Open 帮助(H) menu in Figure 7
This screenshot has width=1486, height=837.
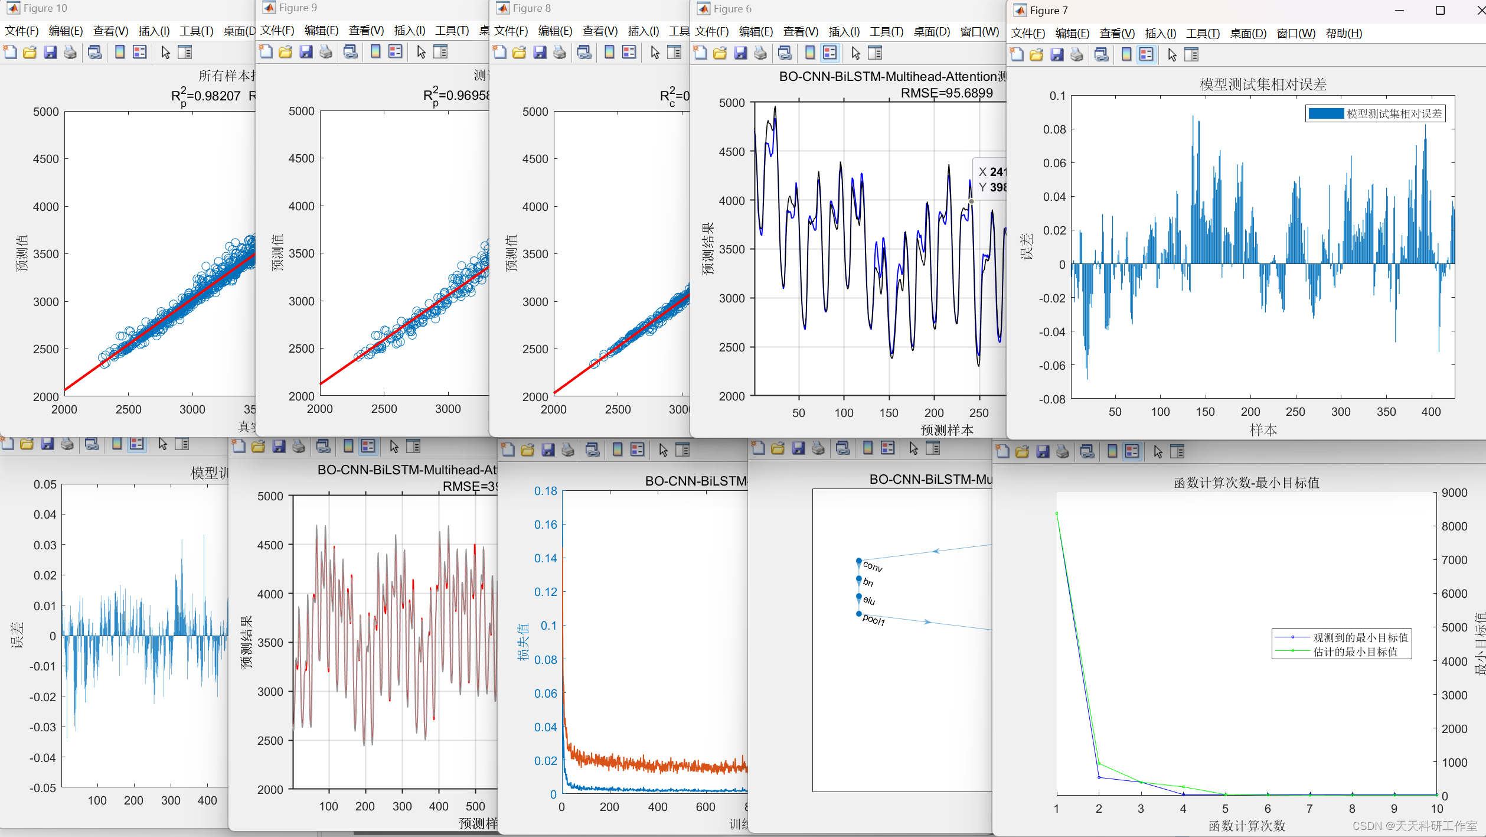pos(1344,33)
